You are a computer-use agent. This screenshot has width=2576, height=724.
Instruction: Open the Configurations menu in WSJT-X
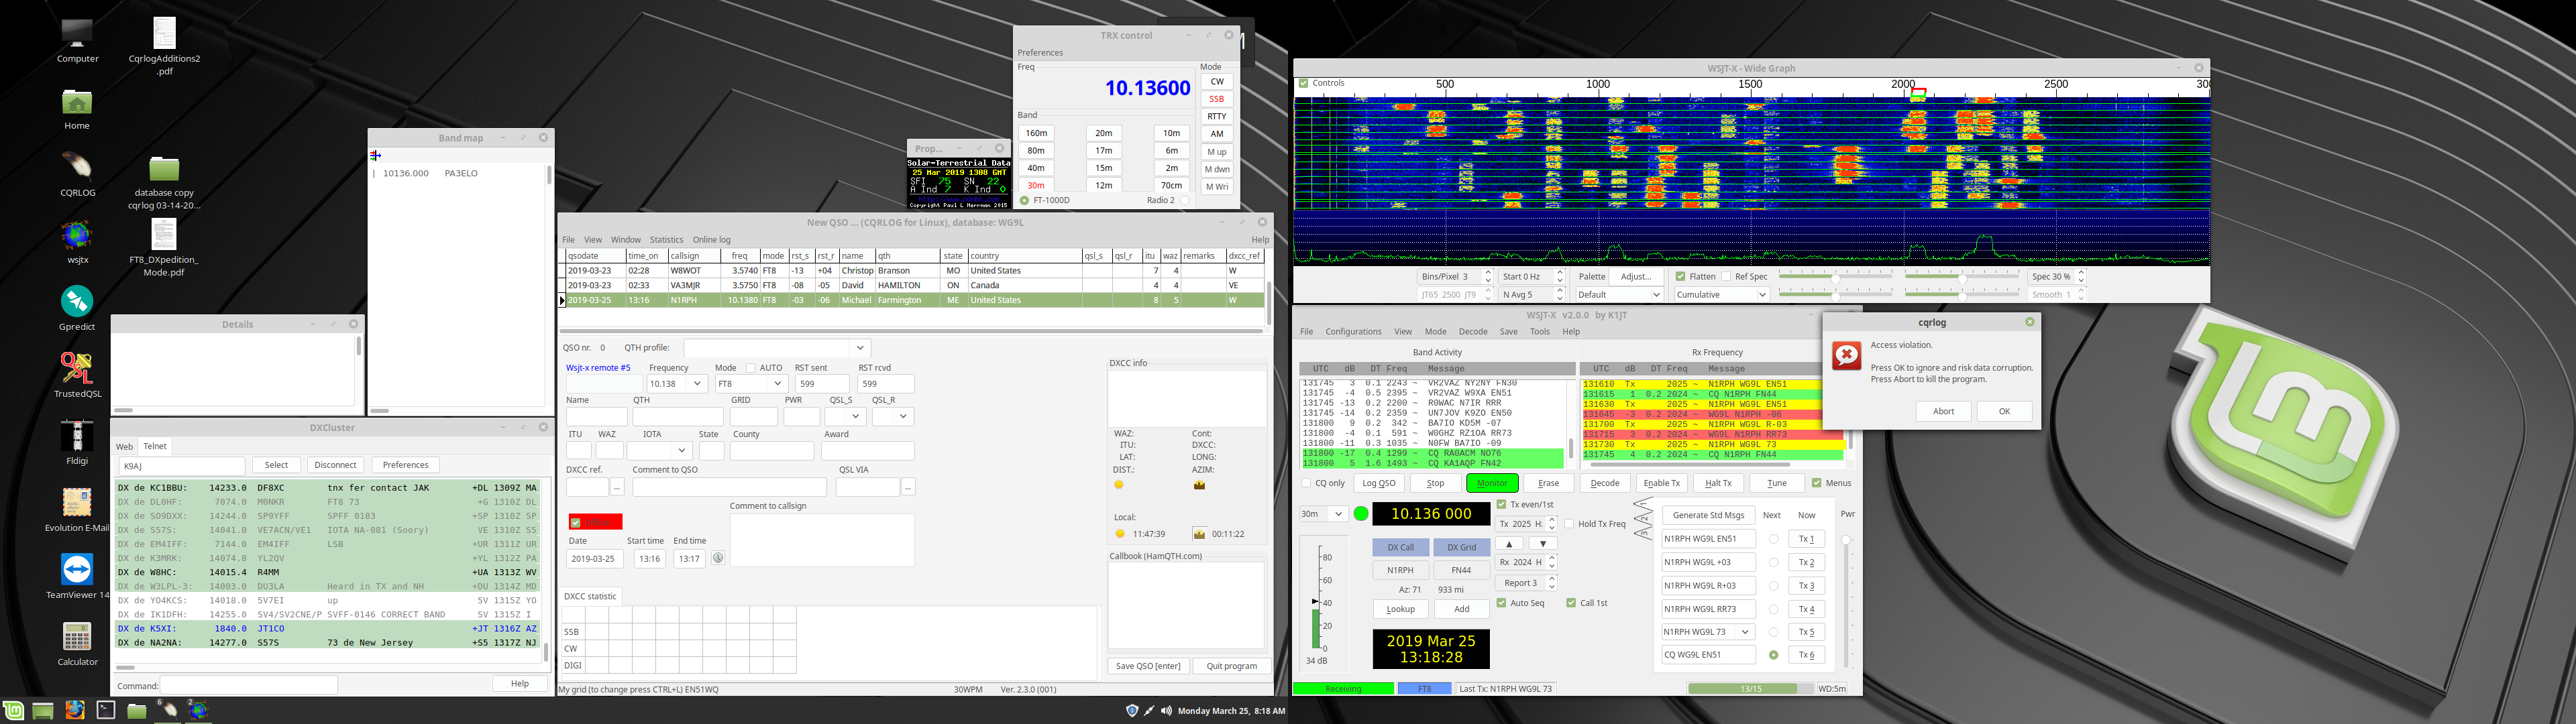tap(1353, 332)
